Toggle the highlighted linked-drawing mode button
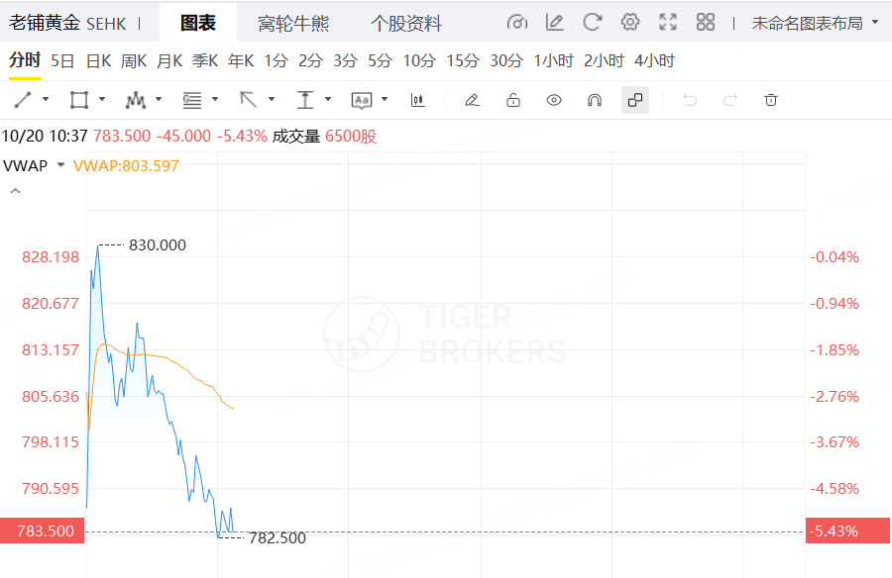This screenshot has width=892, height=578. coord(635,100)
